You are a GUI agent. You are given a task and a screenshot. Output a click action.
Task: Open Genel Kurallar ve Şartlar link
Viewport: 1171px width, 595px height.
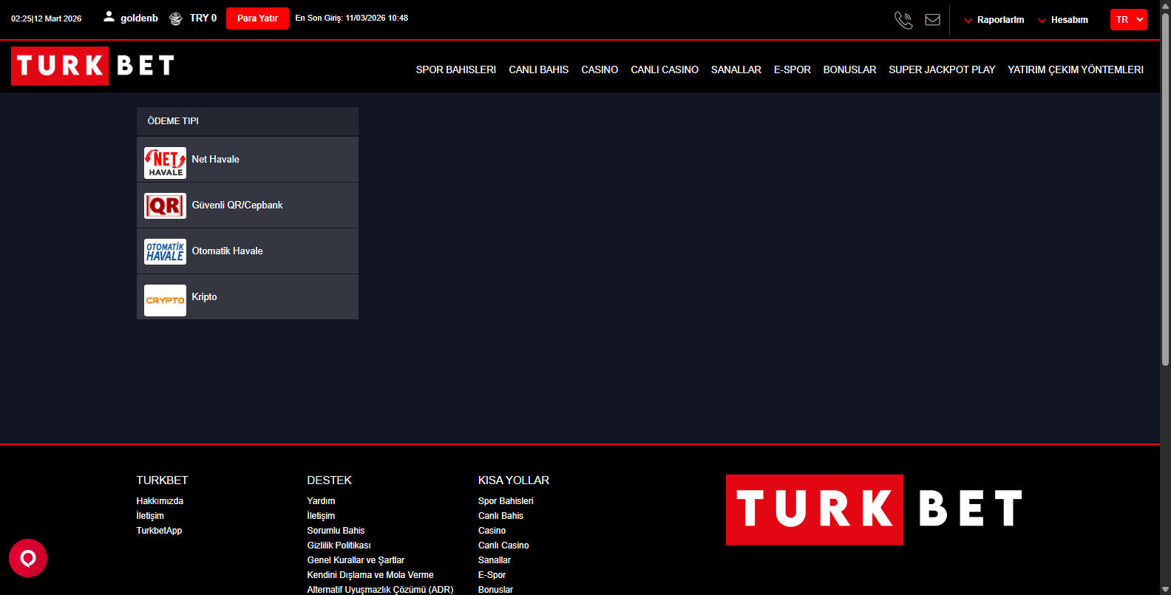356,560
